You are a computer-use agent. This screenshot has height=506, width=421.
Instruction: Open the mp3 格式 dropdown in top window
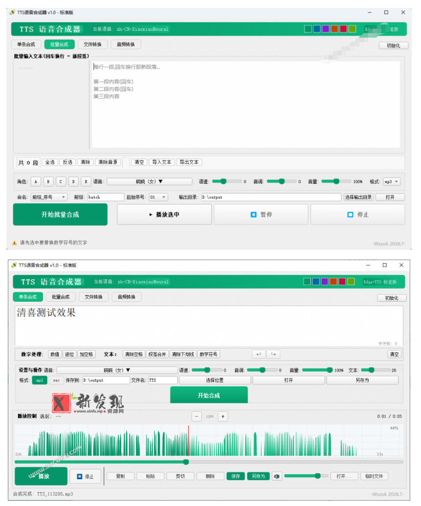click(392, 182)
